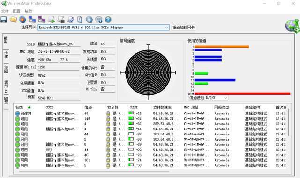
Task: Click the green status icon in channel 40 row
Action: [17, 155]
